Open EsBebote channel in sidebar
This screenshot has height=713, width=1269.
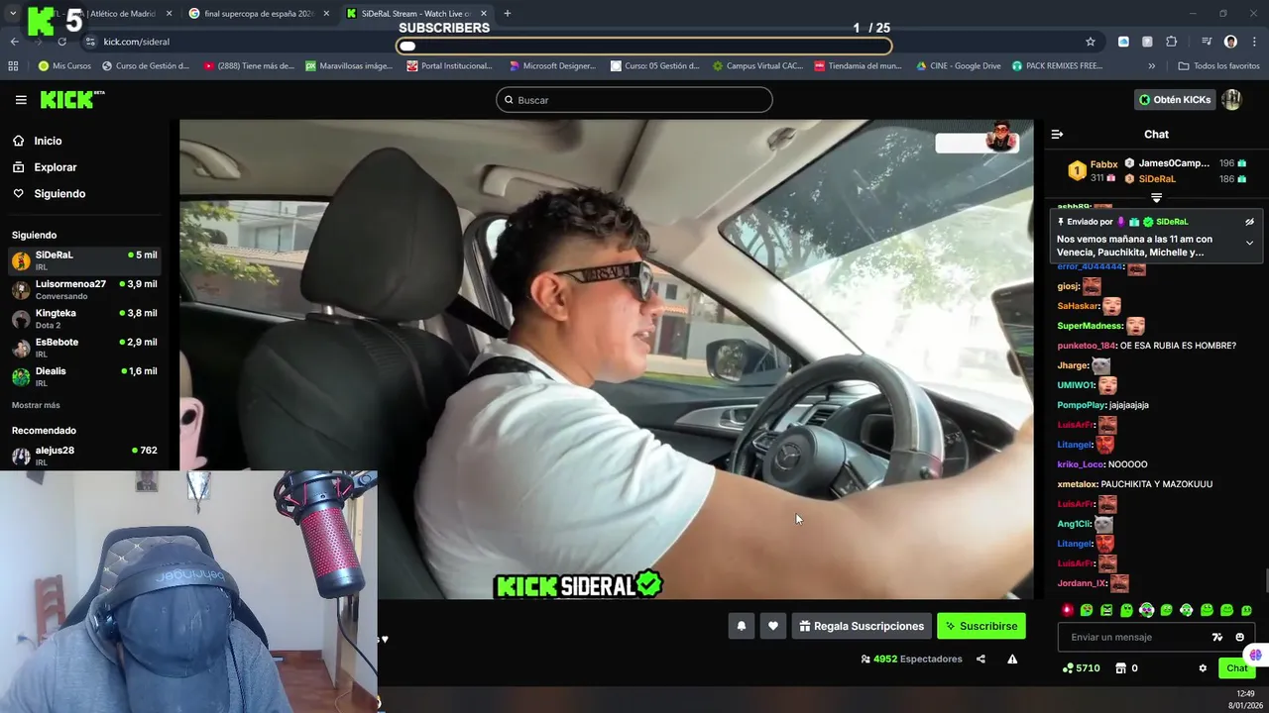[84, 347]
